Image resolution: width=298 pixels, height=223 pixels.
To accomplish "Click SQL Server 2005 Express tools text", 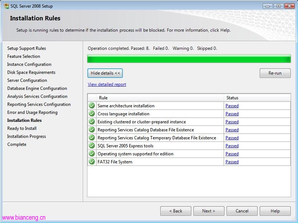I will coord(125,146).
